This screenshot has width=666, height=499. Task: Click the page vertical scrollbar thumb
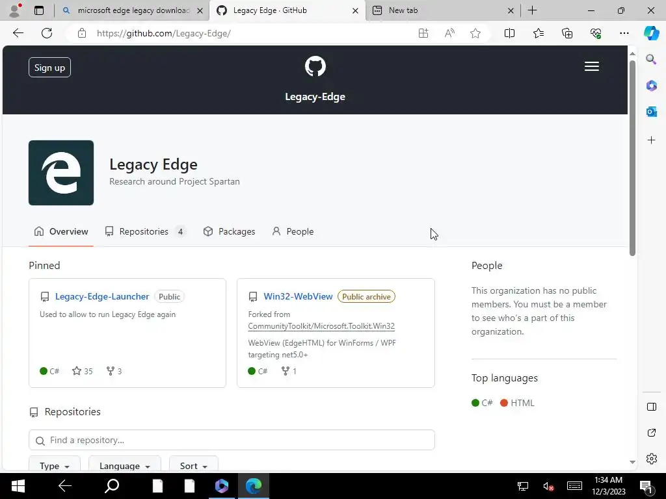pos(632,159)
